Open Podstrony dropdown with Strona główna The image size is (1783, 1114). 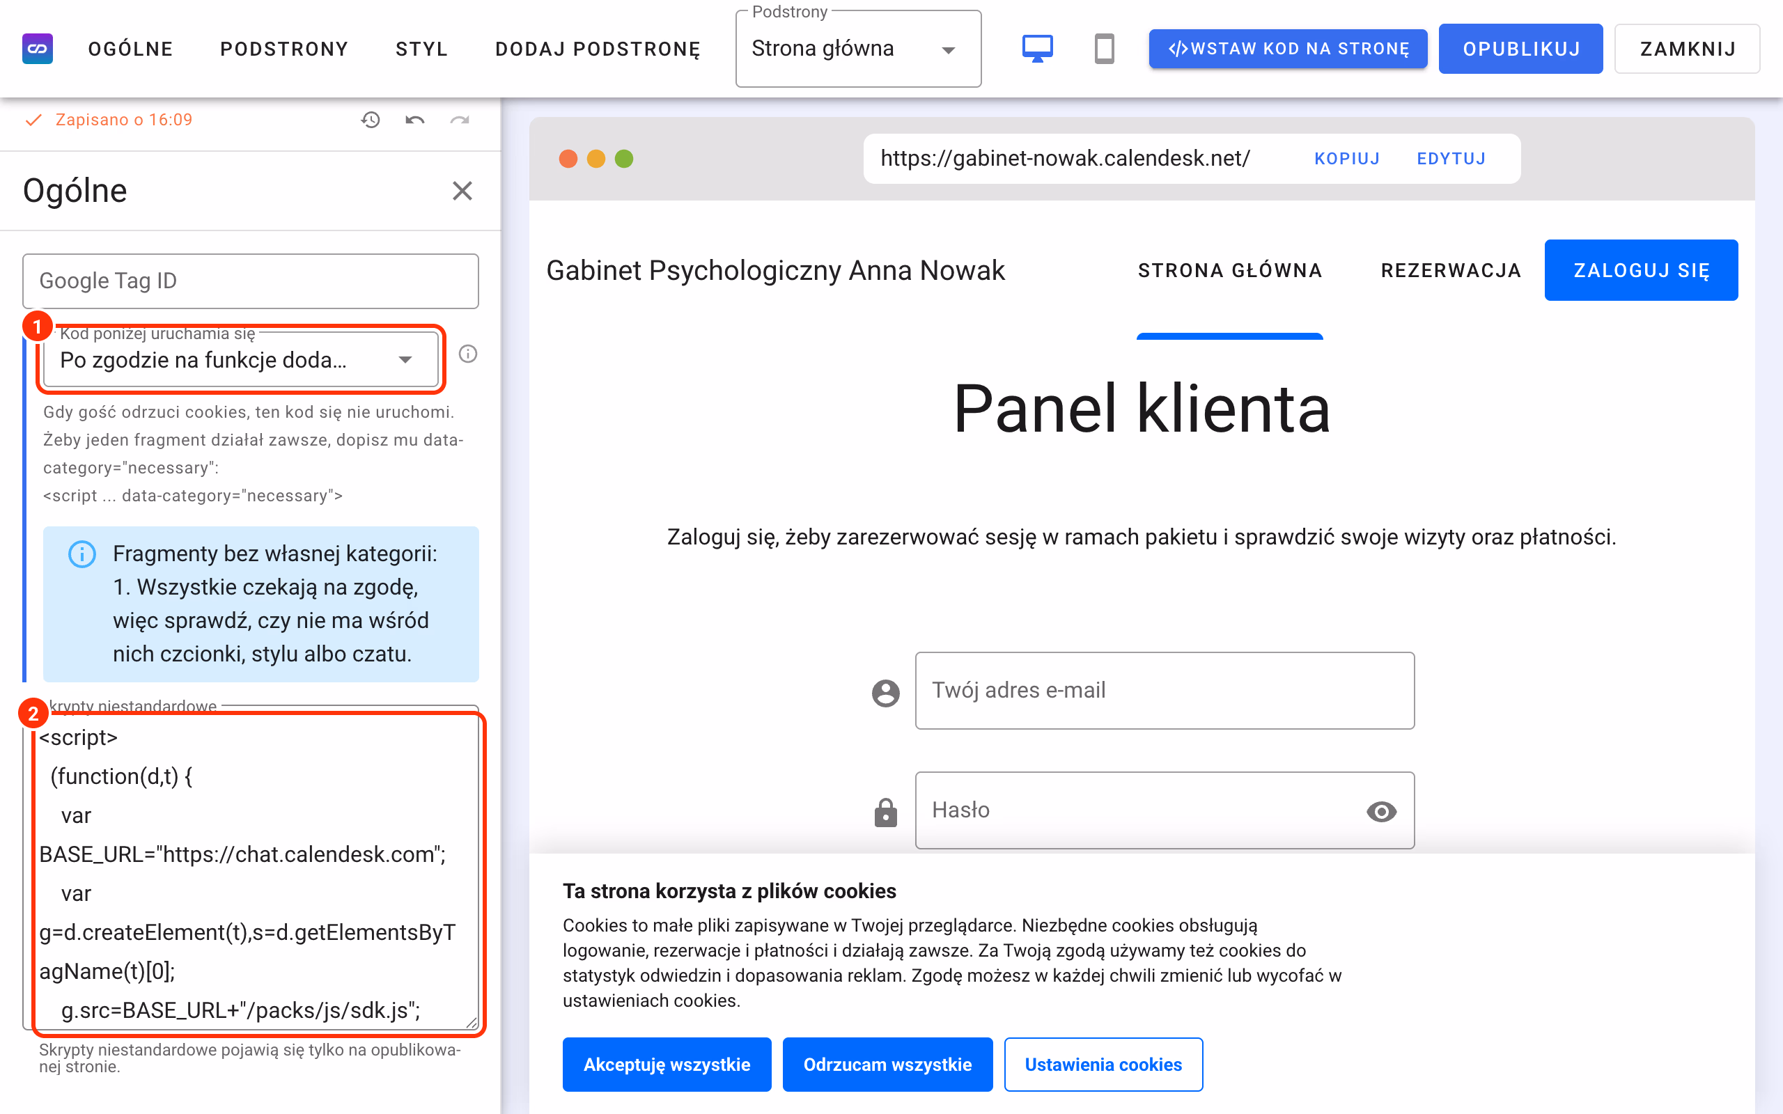click(858, 49)
